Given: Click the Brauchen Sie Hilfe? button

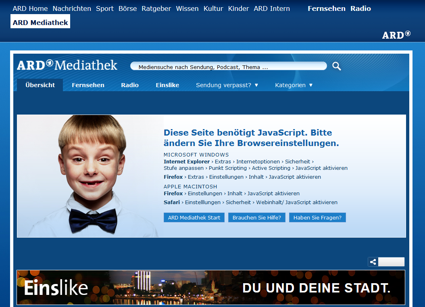Looking at the screenshot, I should click(257, 217).
